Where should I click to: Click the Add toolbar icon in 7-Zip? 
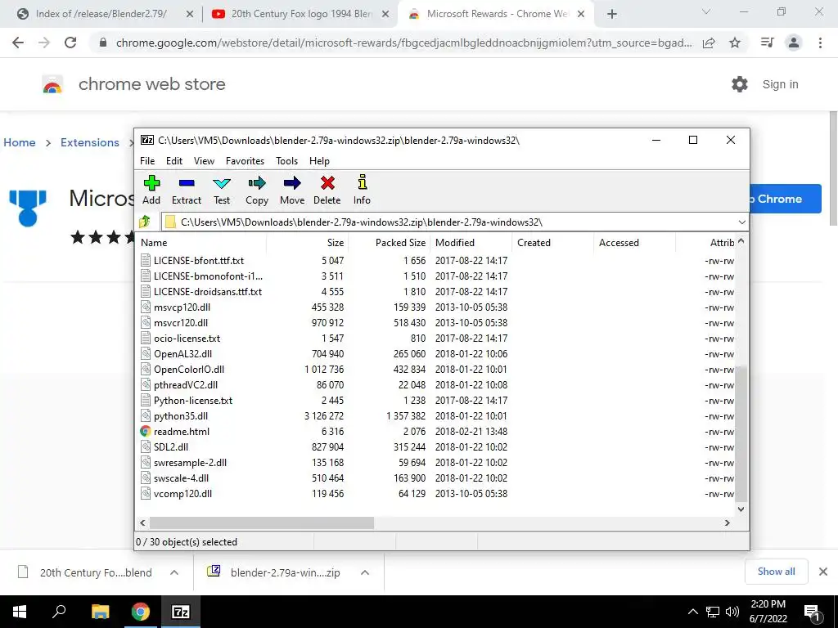click(151, 190)
